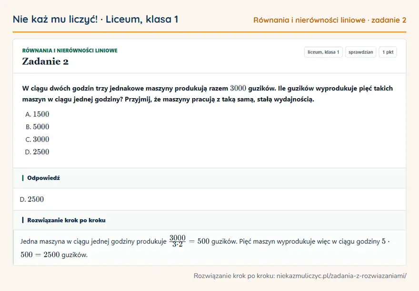Choose answer option D. 2500
The height and width of the screenshot is (291, 419).
[37, 152]
